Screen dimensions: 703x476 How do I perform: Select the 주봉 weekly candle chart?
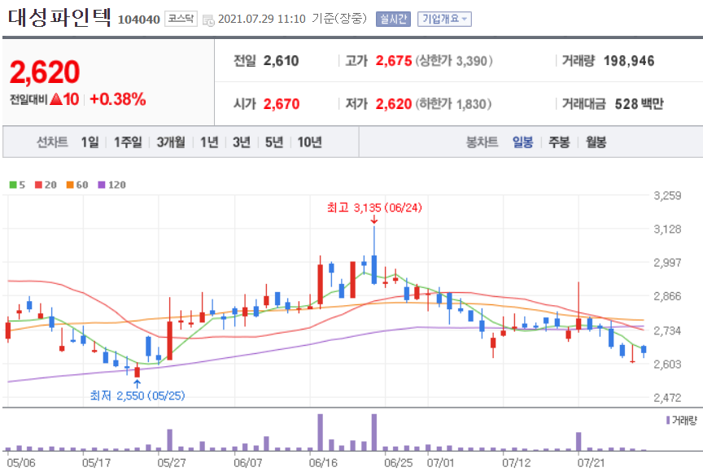(559, 142)
